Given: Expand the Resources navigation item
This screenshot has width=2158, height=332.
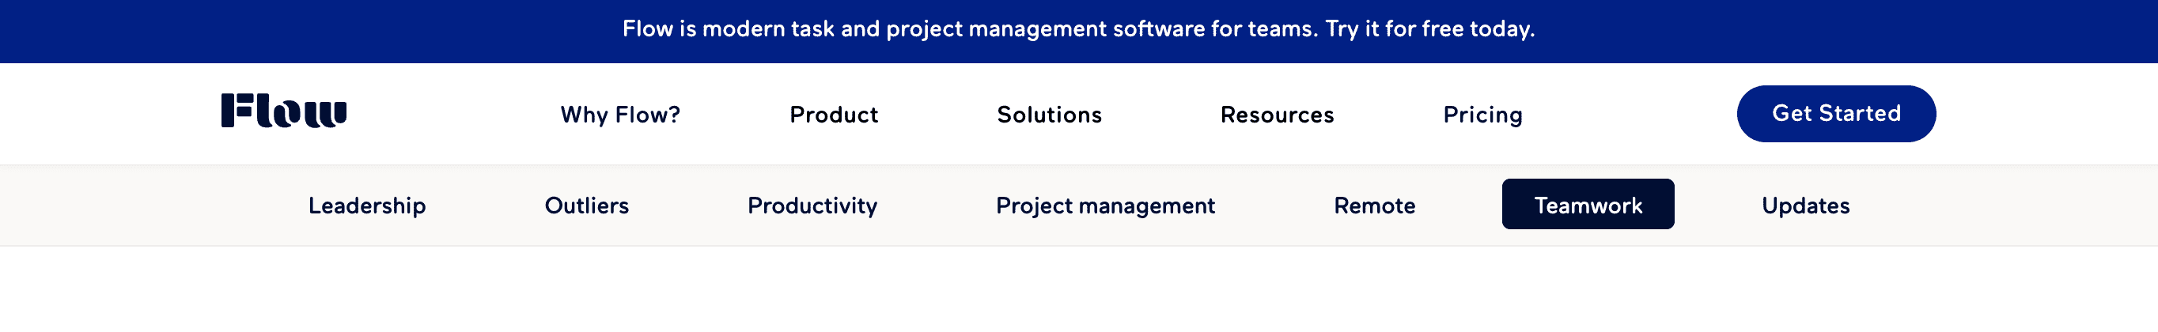Looking at the screenshot, I should click(x=1277, y=115).
